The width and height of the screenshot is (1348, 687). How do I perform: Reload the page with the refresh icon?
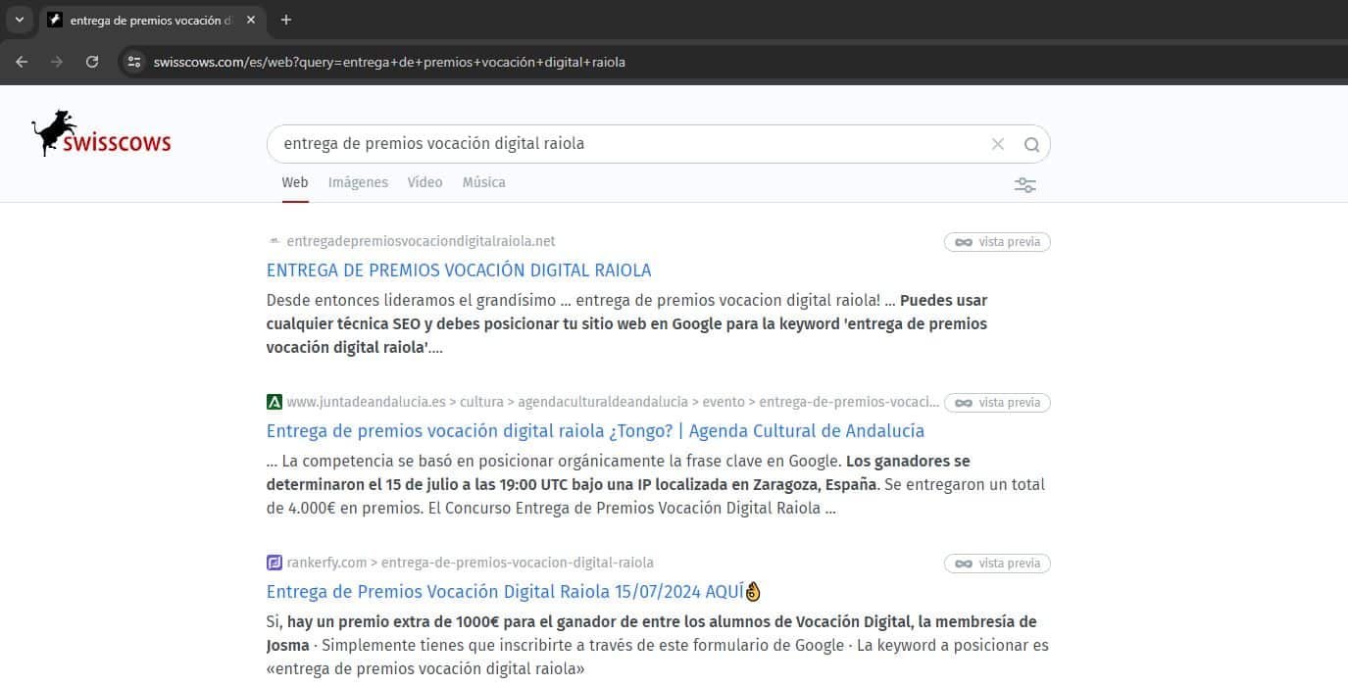[92, 62]
